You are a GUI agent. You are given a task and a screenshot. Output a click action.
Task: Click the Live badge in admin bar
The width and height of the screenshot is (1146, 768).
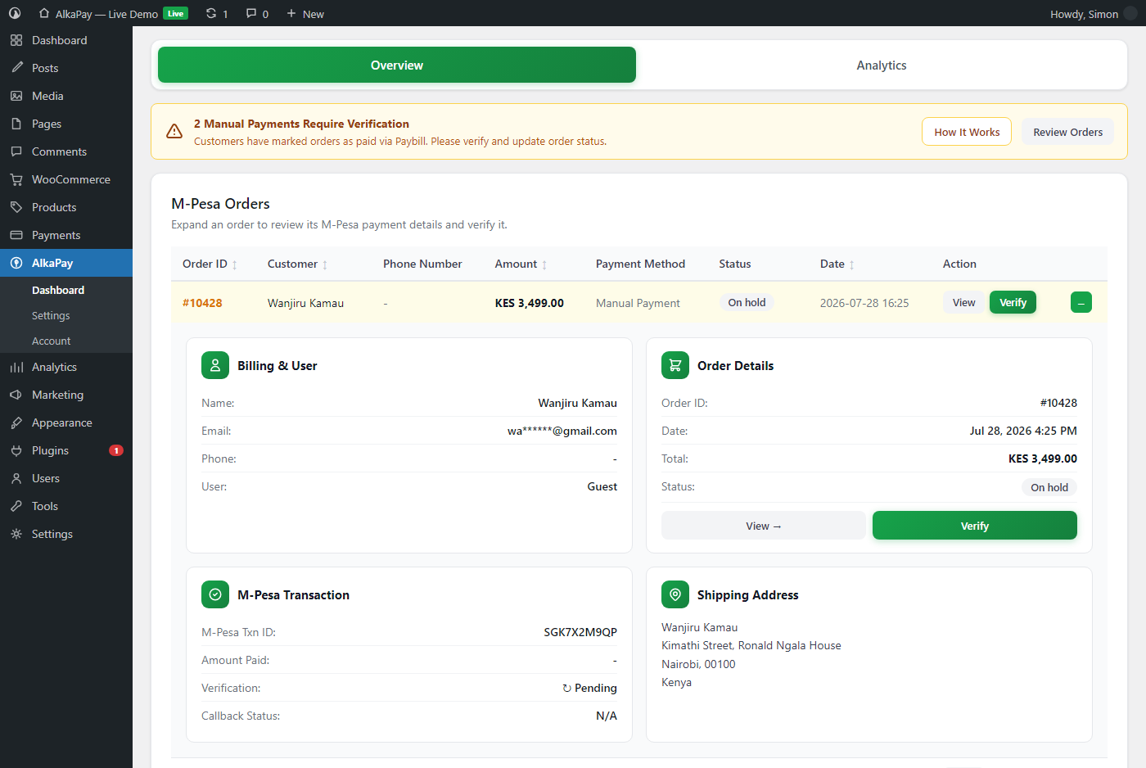coord(175,13)
